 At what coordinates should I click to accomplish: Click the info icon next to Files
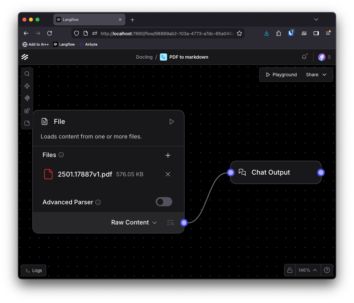[x=62, y=155]
